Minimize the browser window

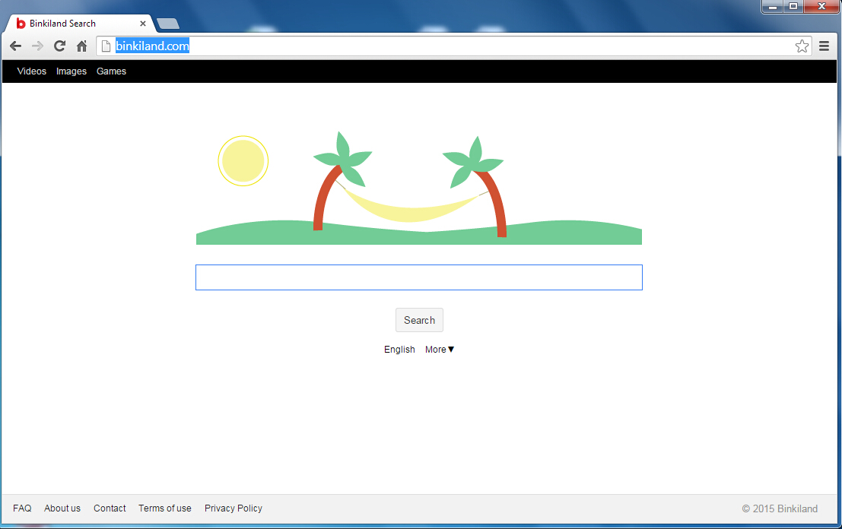(x=773, y=6)
